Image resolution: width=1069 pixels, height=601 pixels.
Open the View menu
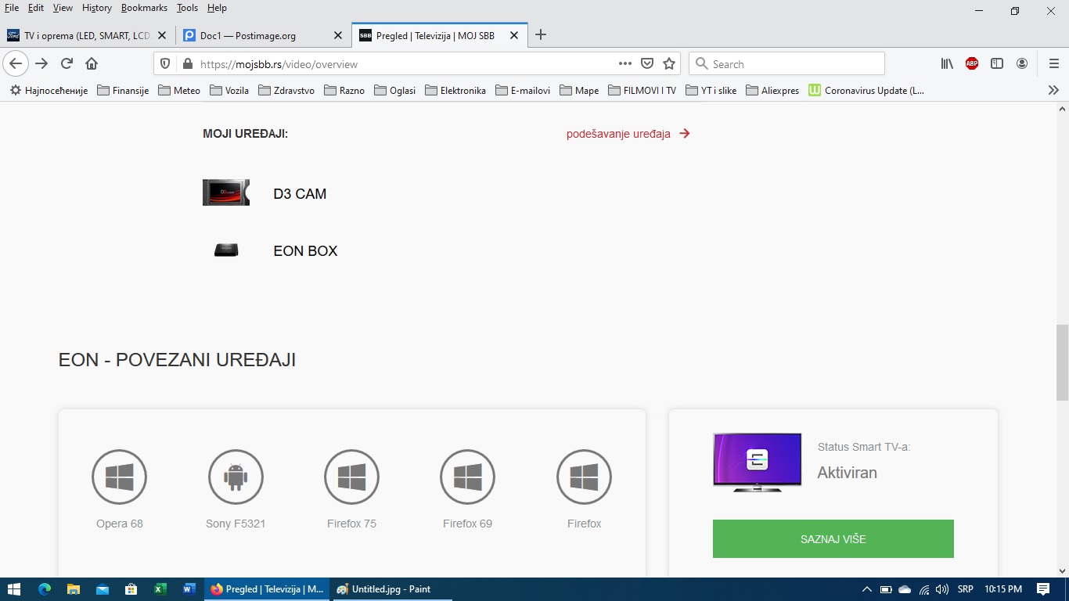click(63, 8)
